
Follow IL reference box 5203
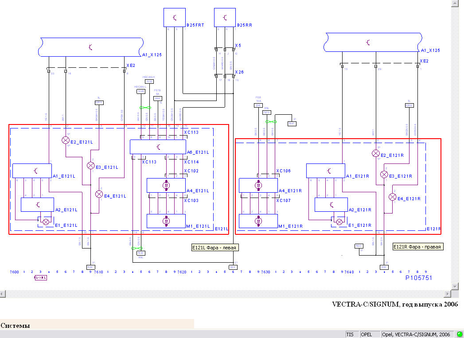click(x=99, y=103)
